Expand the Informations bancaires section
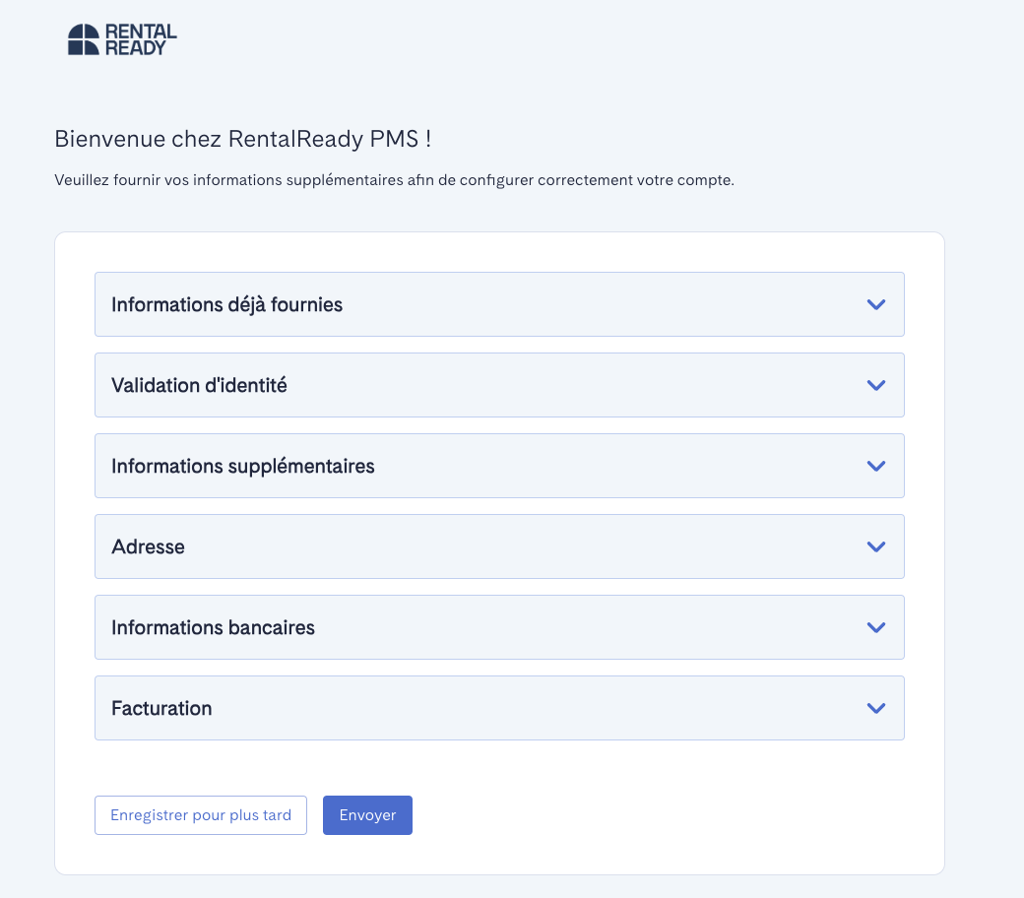 pyautogui.click(x=499, y=627)
